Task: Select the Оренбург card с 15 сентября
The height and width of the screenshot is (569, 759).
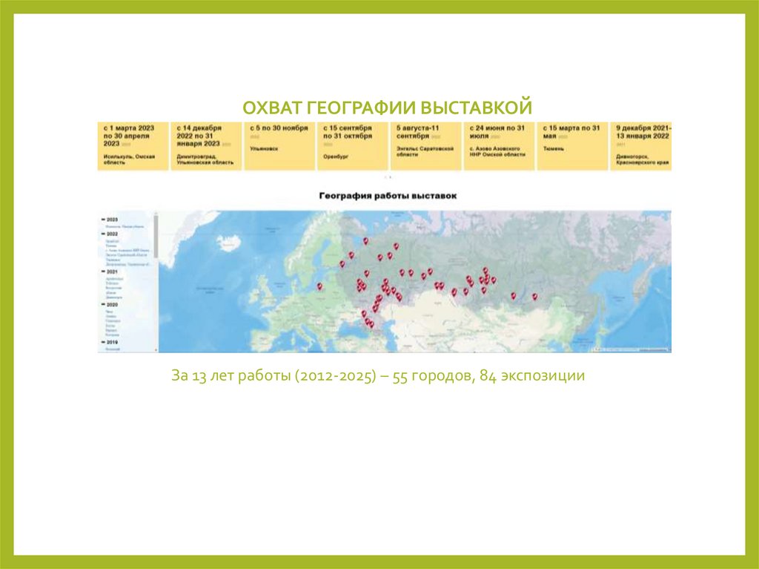Action: (x=352, y=146)
